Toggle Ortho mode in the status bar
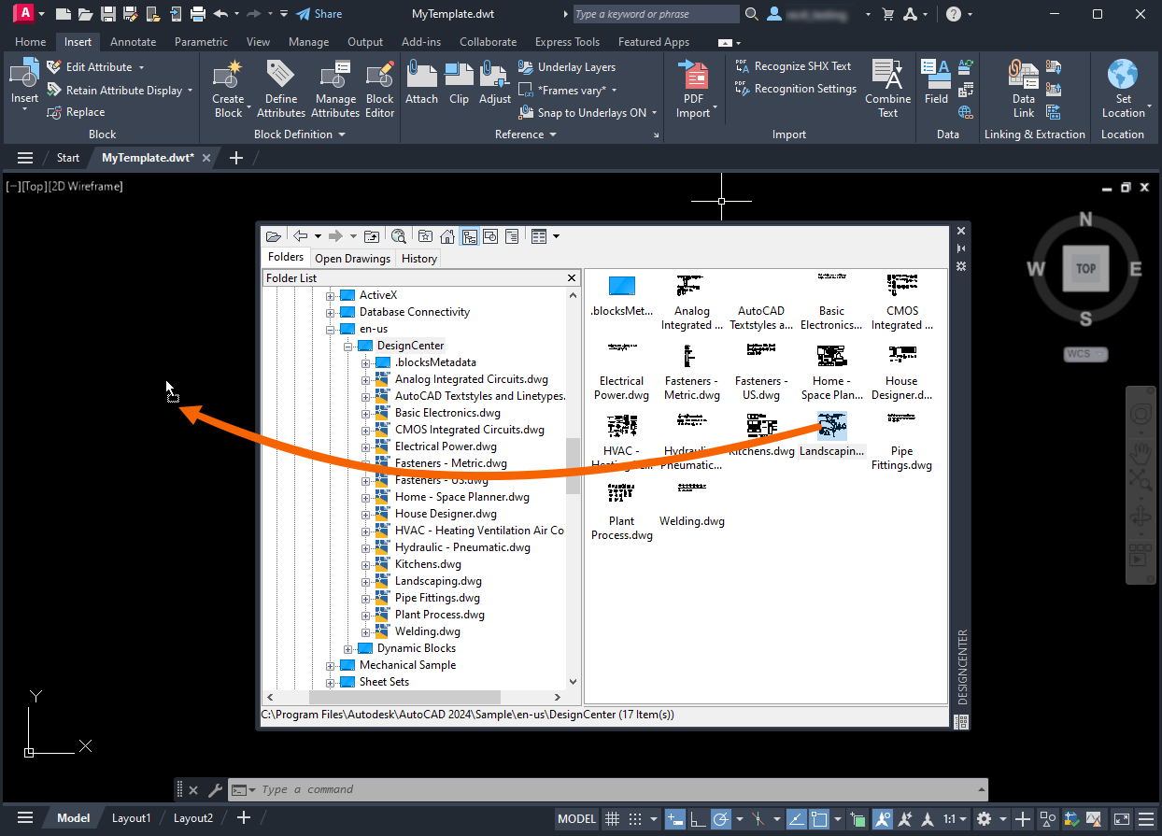1162x836 pixels. pyautogui.click(x=698, y=818)
